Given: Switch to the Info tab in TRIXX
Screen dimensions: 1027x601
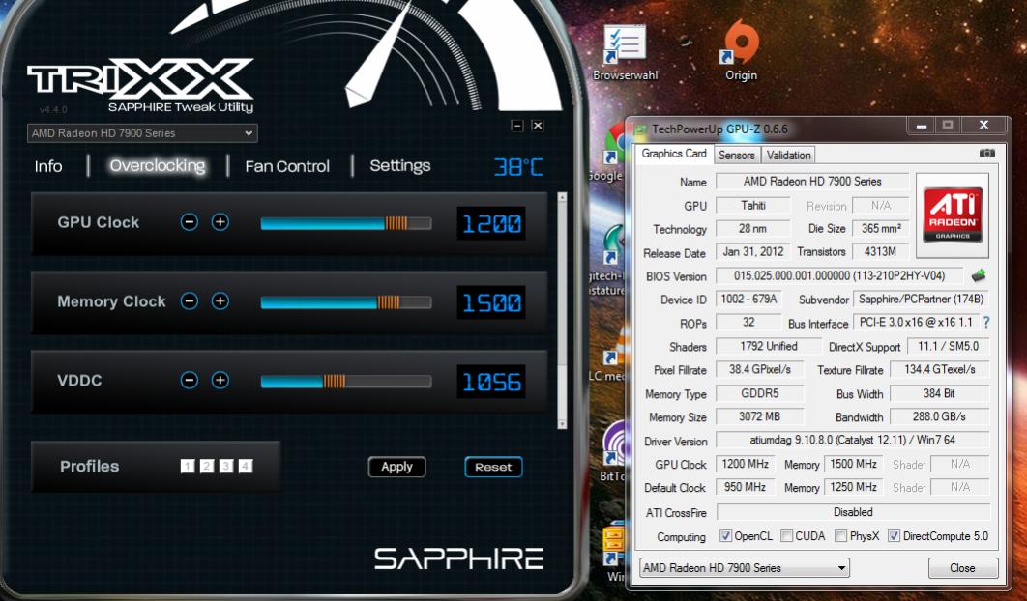Looking at the screenshot, I should click(x=48, y=166).
